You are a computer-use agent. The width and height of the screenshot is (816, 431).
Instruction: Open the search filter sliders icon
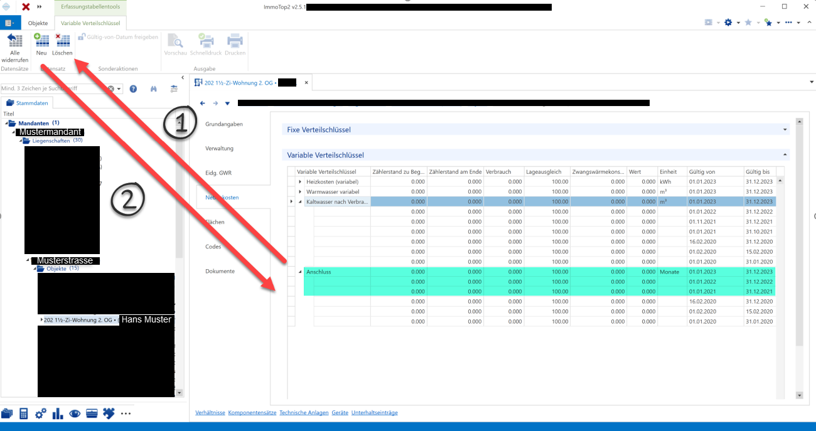pyautogui.click(x=174, y=88)
